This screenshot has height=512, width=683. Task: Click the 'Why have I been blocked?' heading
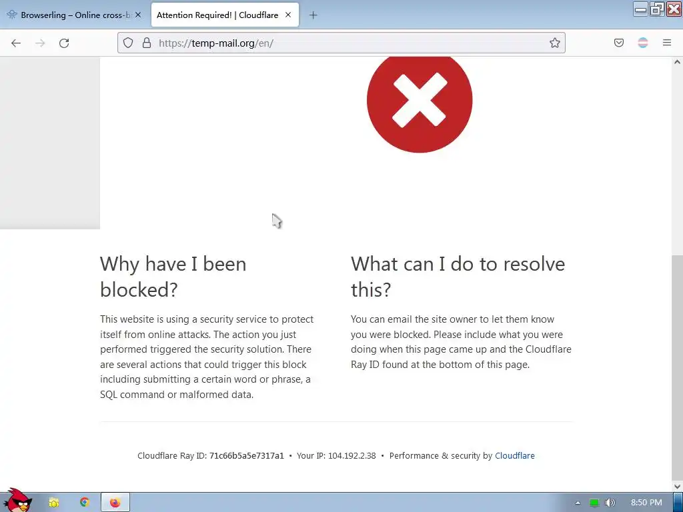pos(173,277)
